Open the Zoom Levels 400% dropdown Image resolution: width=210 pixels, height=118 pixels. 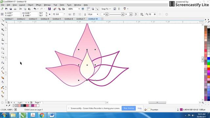tap(79, 9)
